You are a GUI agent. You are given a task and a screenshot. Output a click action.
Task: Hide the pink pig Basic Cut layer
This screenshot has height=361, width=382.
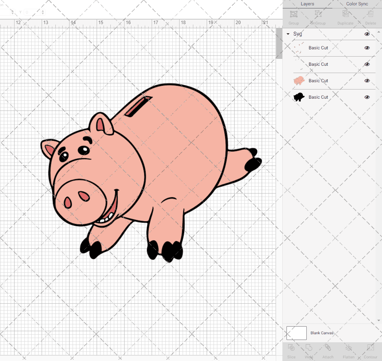[x=367, y=81]
